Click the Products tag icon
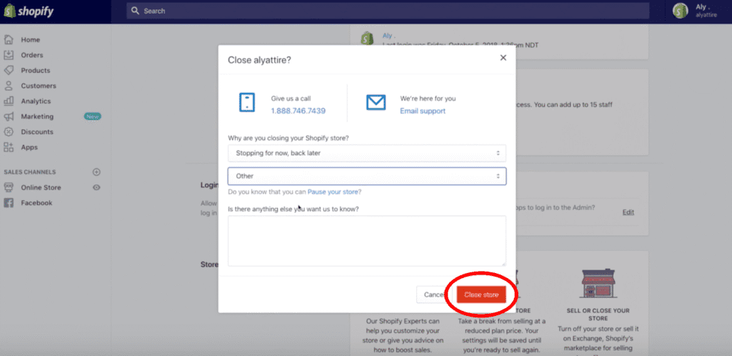The image size is (732, 356). (x=9, y=71)
